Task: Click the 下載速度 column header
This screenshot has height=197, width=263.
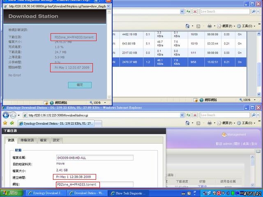Action: (x=182, y=181)
